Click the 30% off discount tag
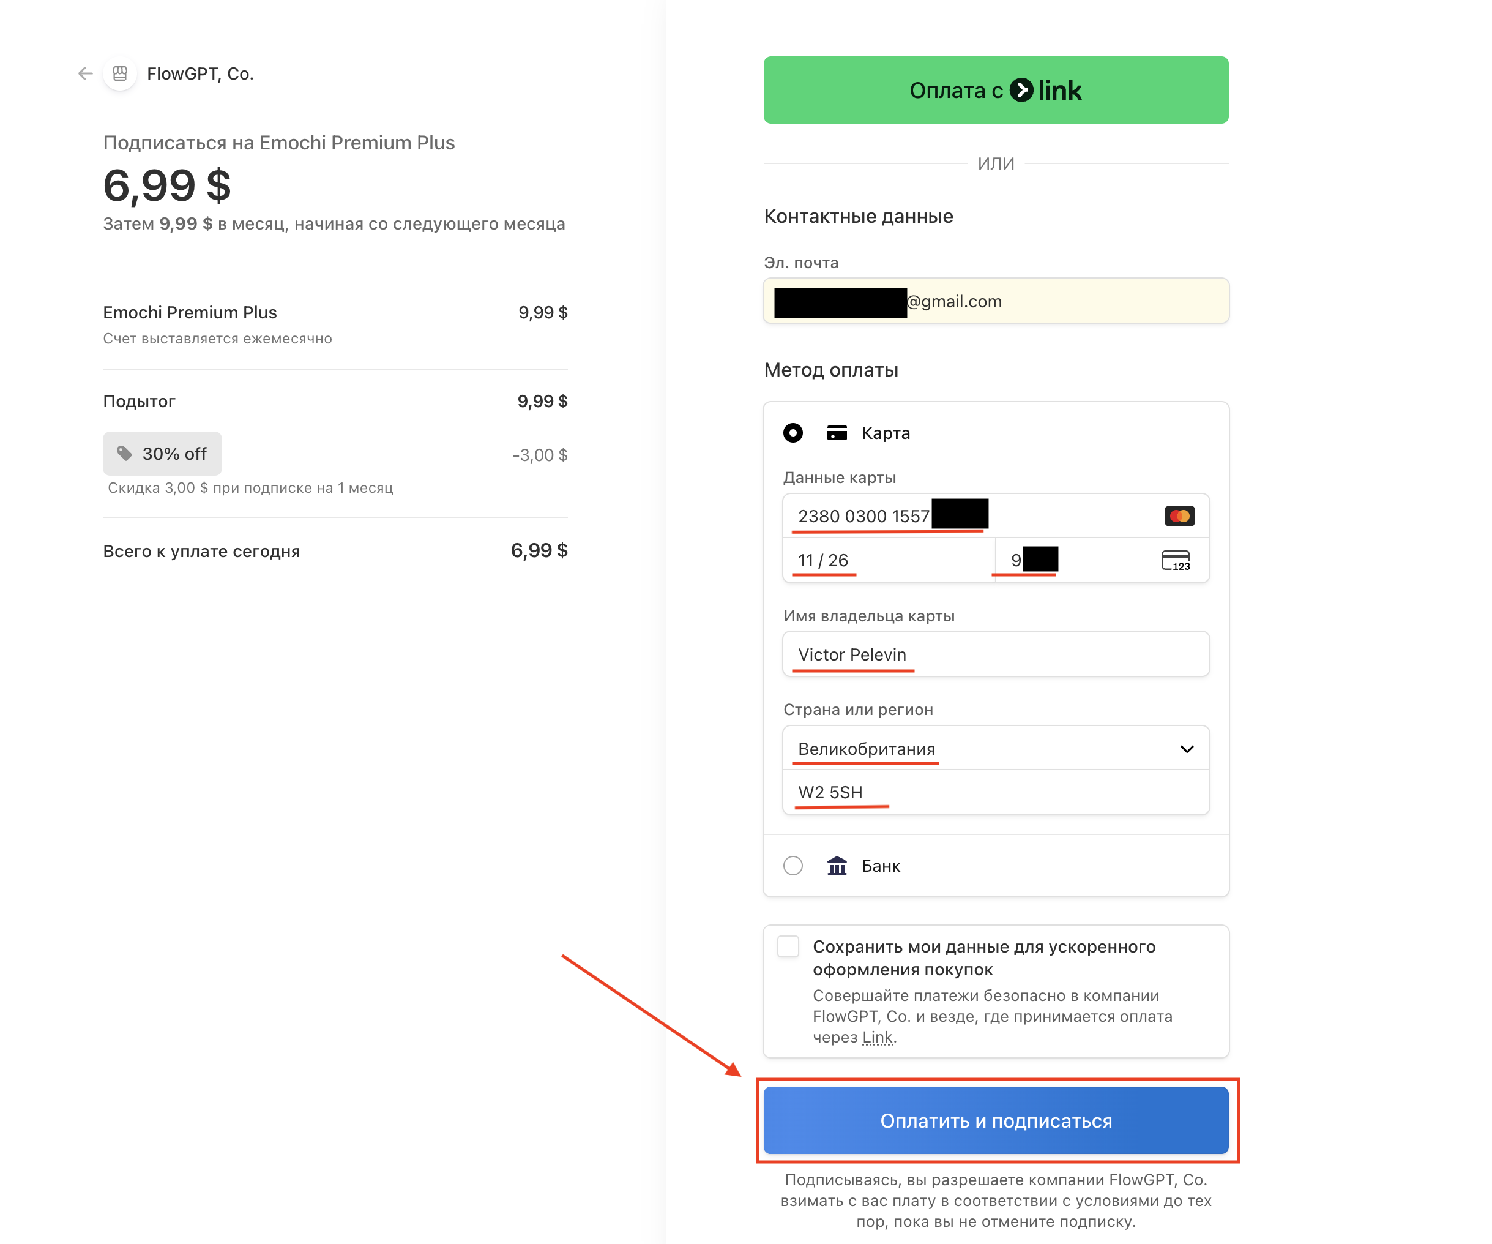 (162, 454)
